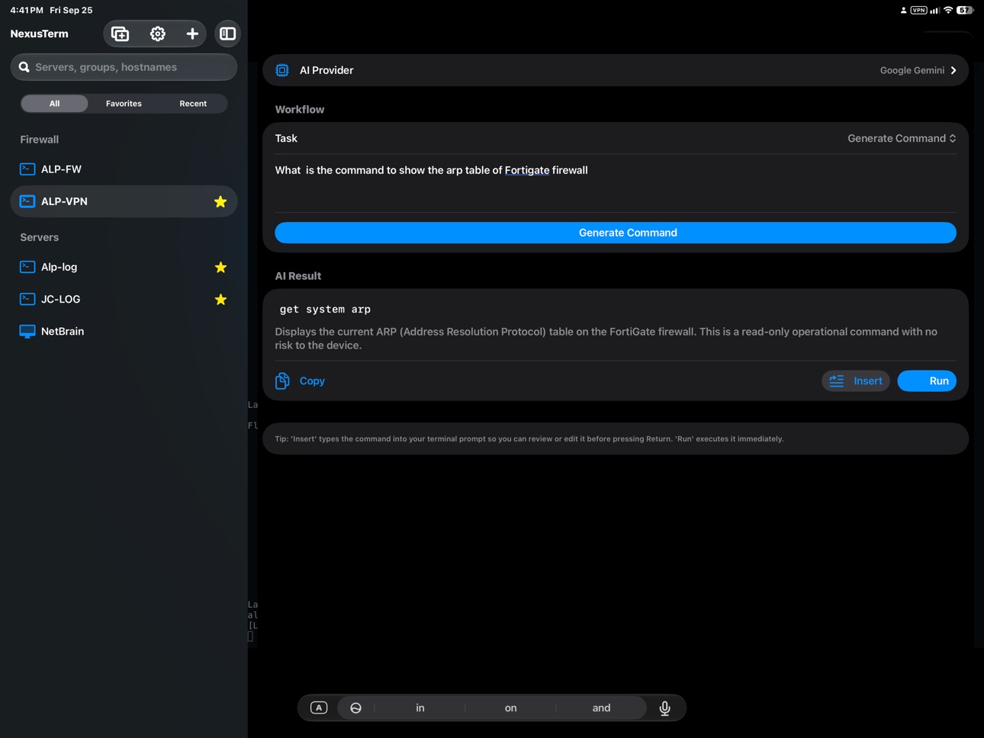The image size is (984, 738).
Task: Click the 'get system arp' command text
Action: coord(325,310)
